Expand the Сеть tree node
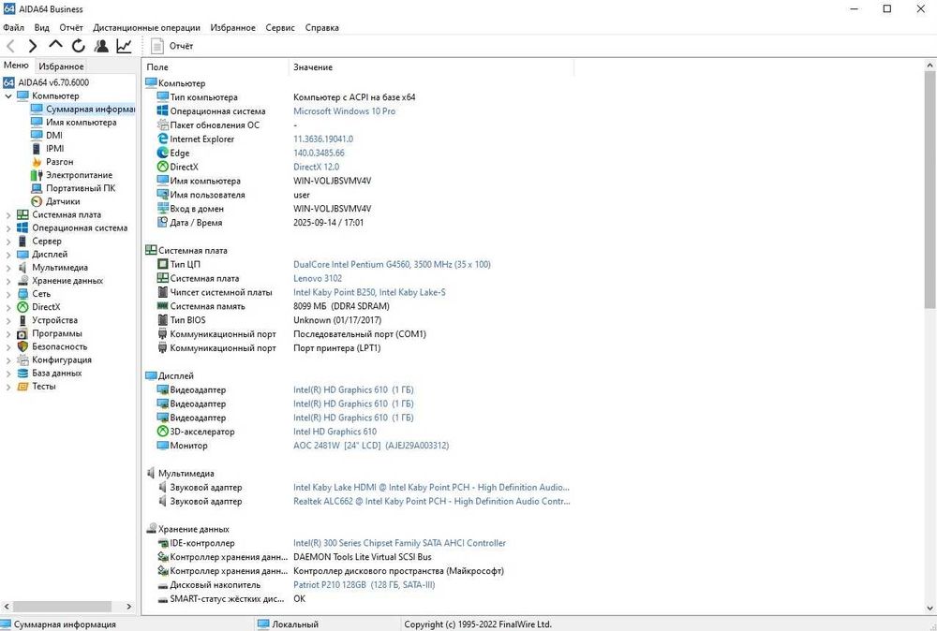This screenshot has height=631, width=937. [8, 294]
